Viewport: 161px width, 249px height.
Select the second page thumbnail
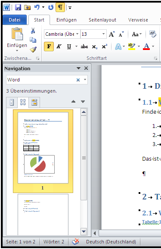pos(43,215)
